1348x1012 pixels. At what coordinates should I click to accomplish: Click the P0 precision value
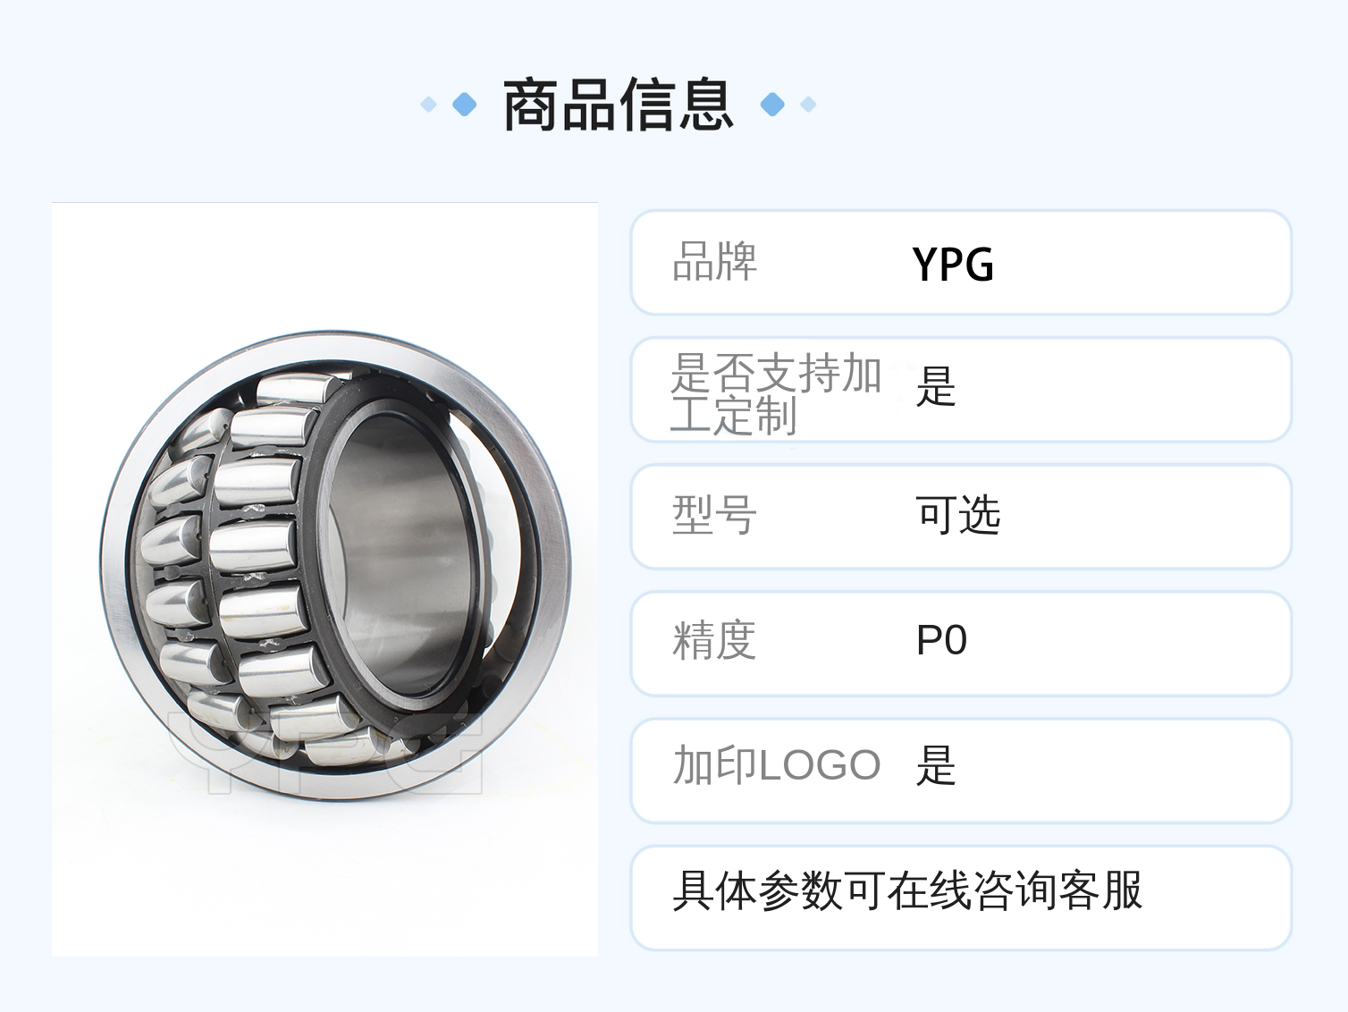tap(941, 641)
